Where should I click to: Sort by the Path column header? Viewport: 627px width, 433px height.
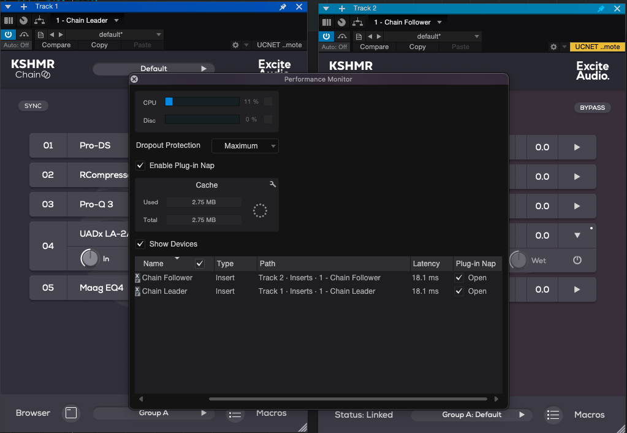[334, 264]
